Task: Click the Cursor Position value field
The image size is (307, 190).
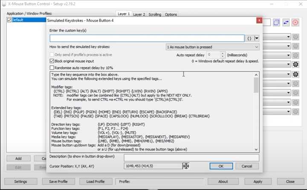Action: click(153, 166)
